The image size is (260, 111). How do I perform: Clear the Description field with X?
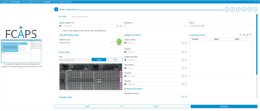coord(186,68)
